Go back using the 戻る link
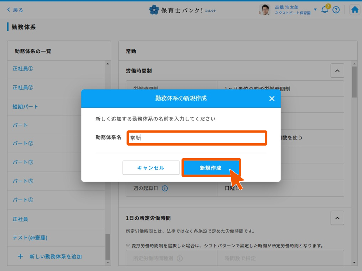The height and width of the screenshot is (271, 362). (15, 10)
